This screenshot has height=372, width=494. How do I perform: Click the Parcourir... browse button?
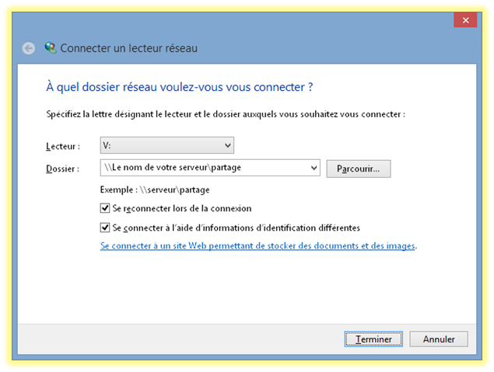(358, 169)
